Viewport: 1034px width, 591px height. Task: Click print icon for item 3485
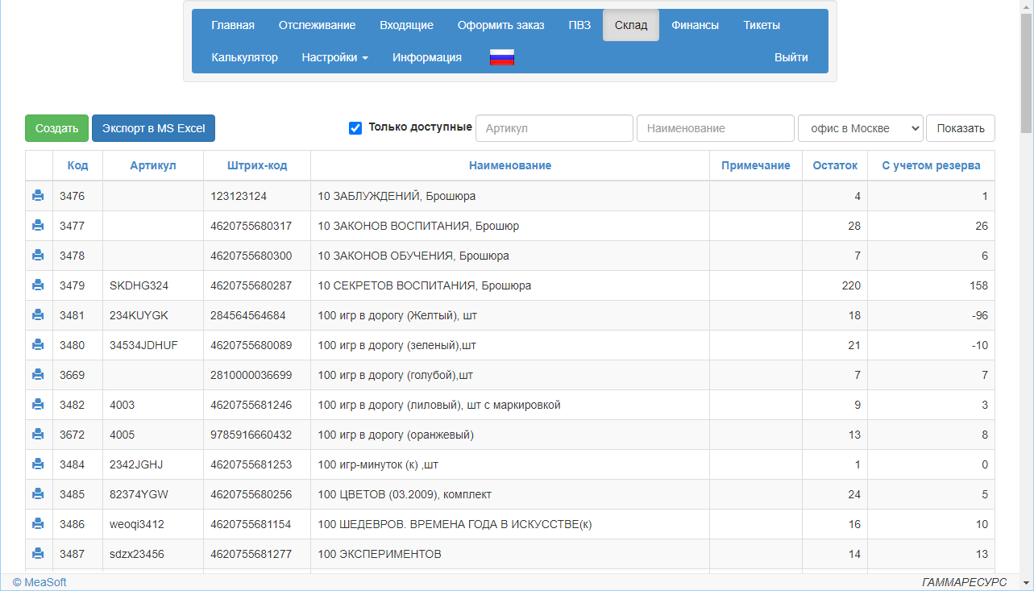point(38,493)
